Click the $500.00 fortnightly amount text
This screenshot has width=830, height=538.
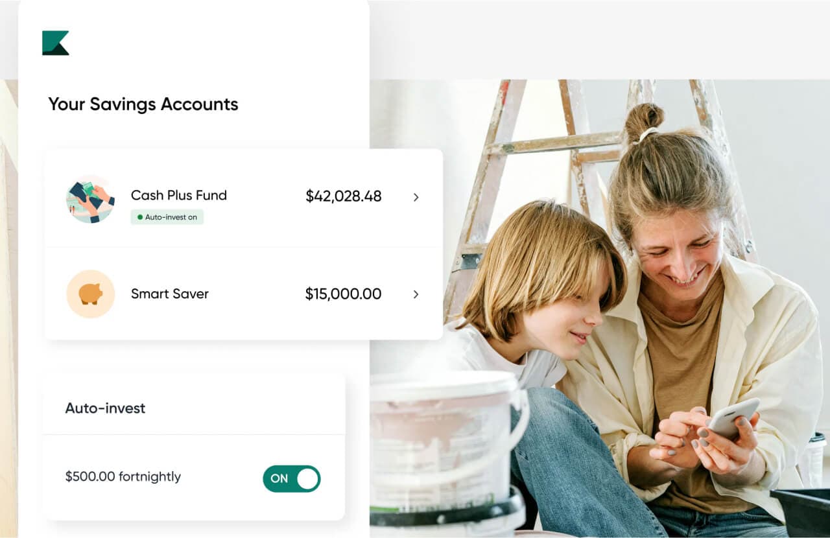[x=123, y=476]
